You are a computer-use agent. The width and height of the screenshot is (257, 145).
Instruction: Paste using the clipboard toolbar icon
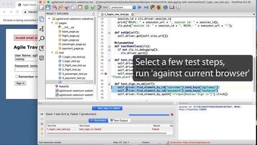pyautogui.click(x=80, y=7)
